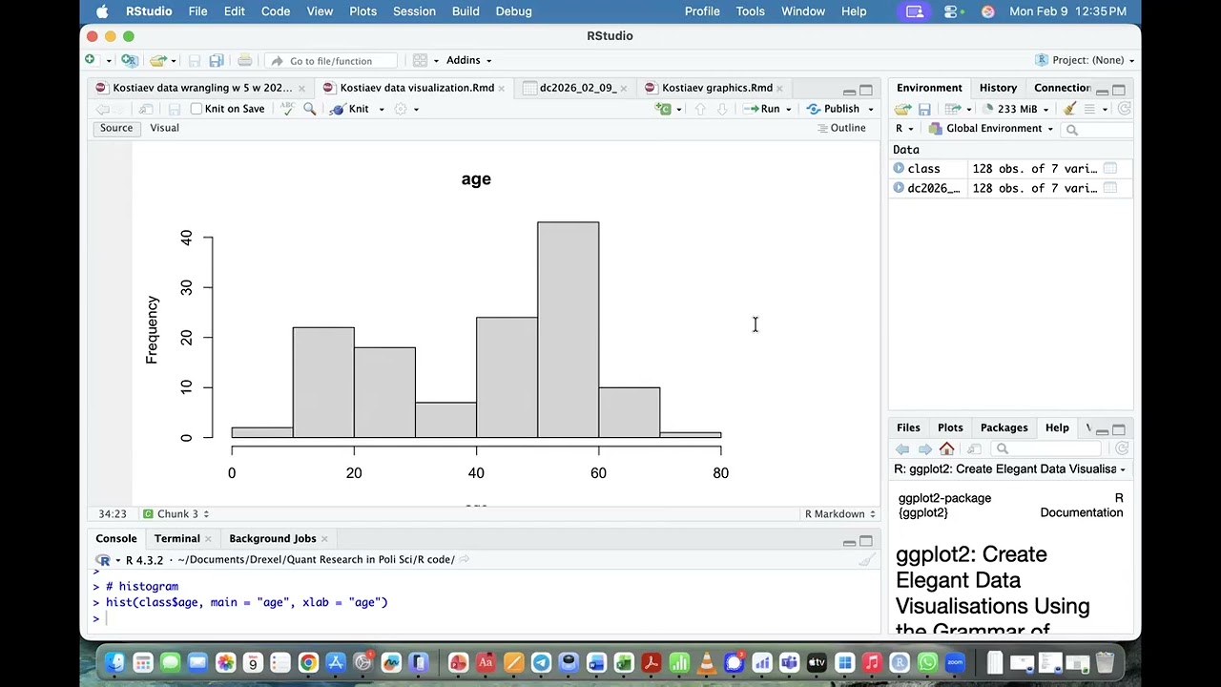Click the Run button

762,109
